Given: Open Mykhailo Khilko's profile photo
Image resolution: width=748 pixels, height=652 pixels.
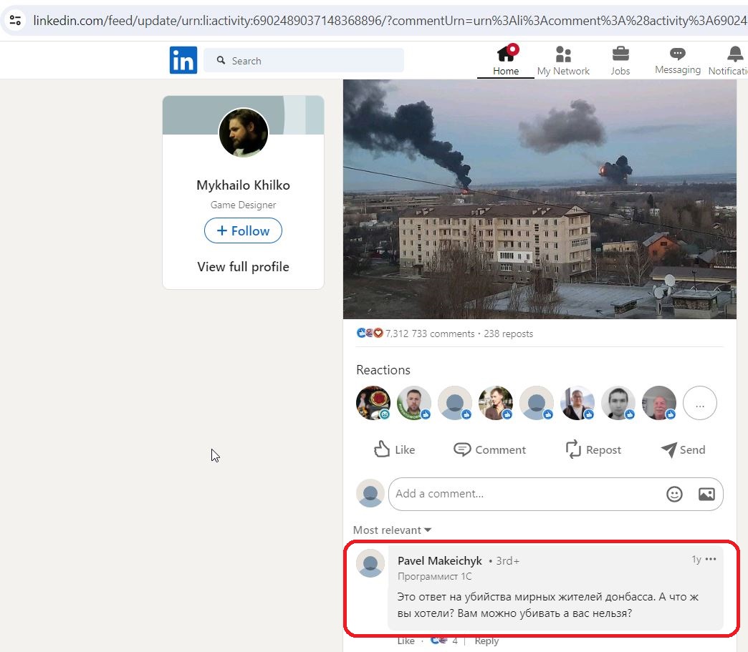Looking at the screenshot, I should (x=244, y=132).
